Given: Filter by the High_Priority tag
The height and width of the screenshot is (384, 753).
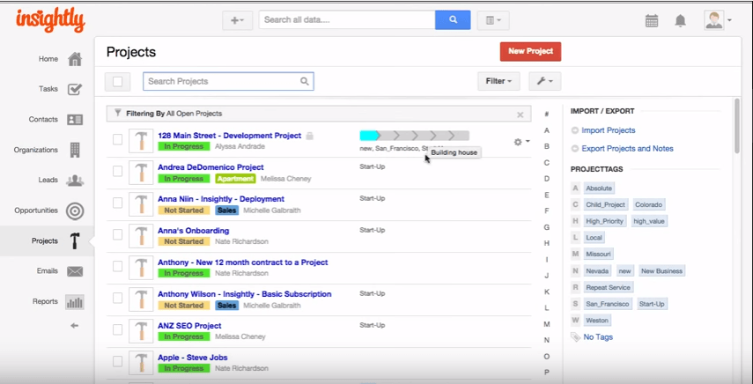Looking at the screenshot, I should (x=604, y=221).
